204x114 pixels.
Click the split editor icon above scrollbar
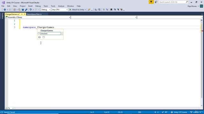tap(201, 20)
